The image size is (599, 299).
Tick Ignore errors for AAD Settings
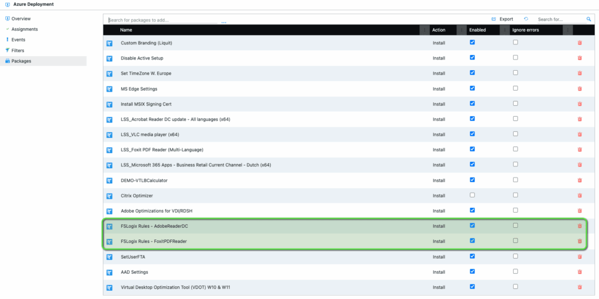tap(515, 272)
